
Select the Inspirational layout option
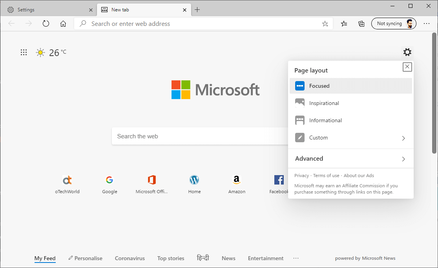[x=351, y=103]
